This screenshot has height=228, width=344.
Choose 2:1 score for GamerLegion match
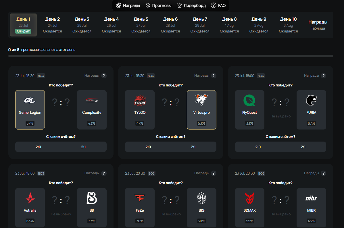(83, 147)
